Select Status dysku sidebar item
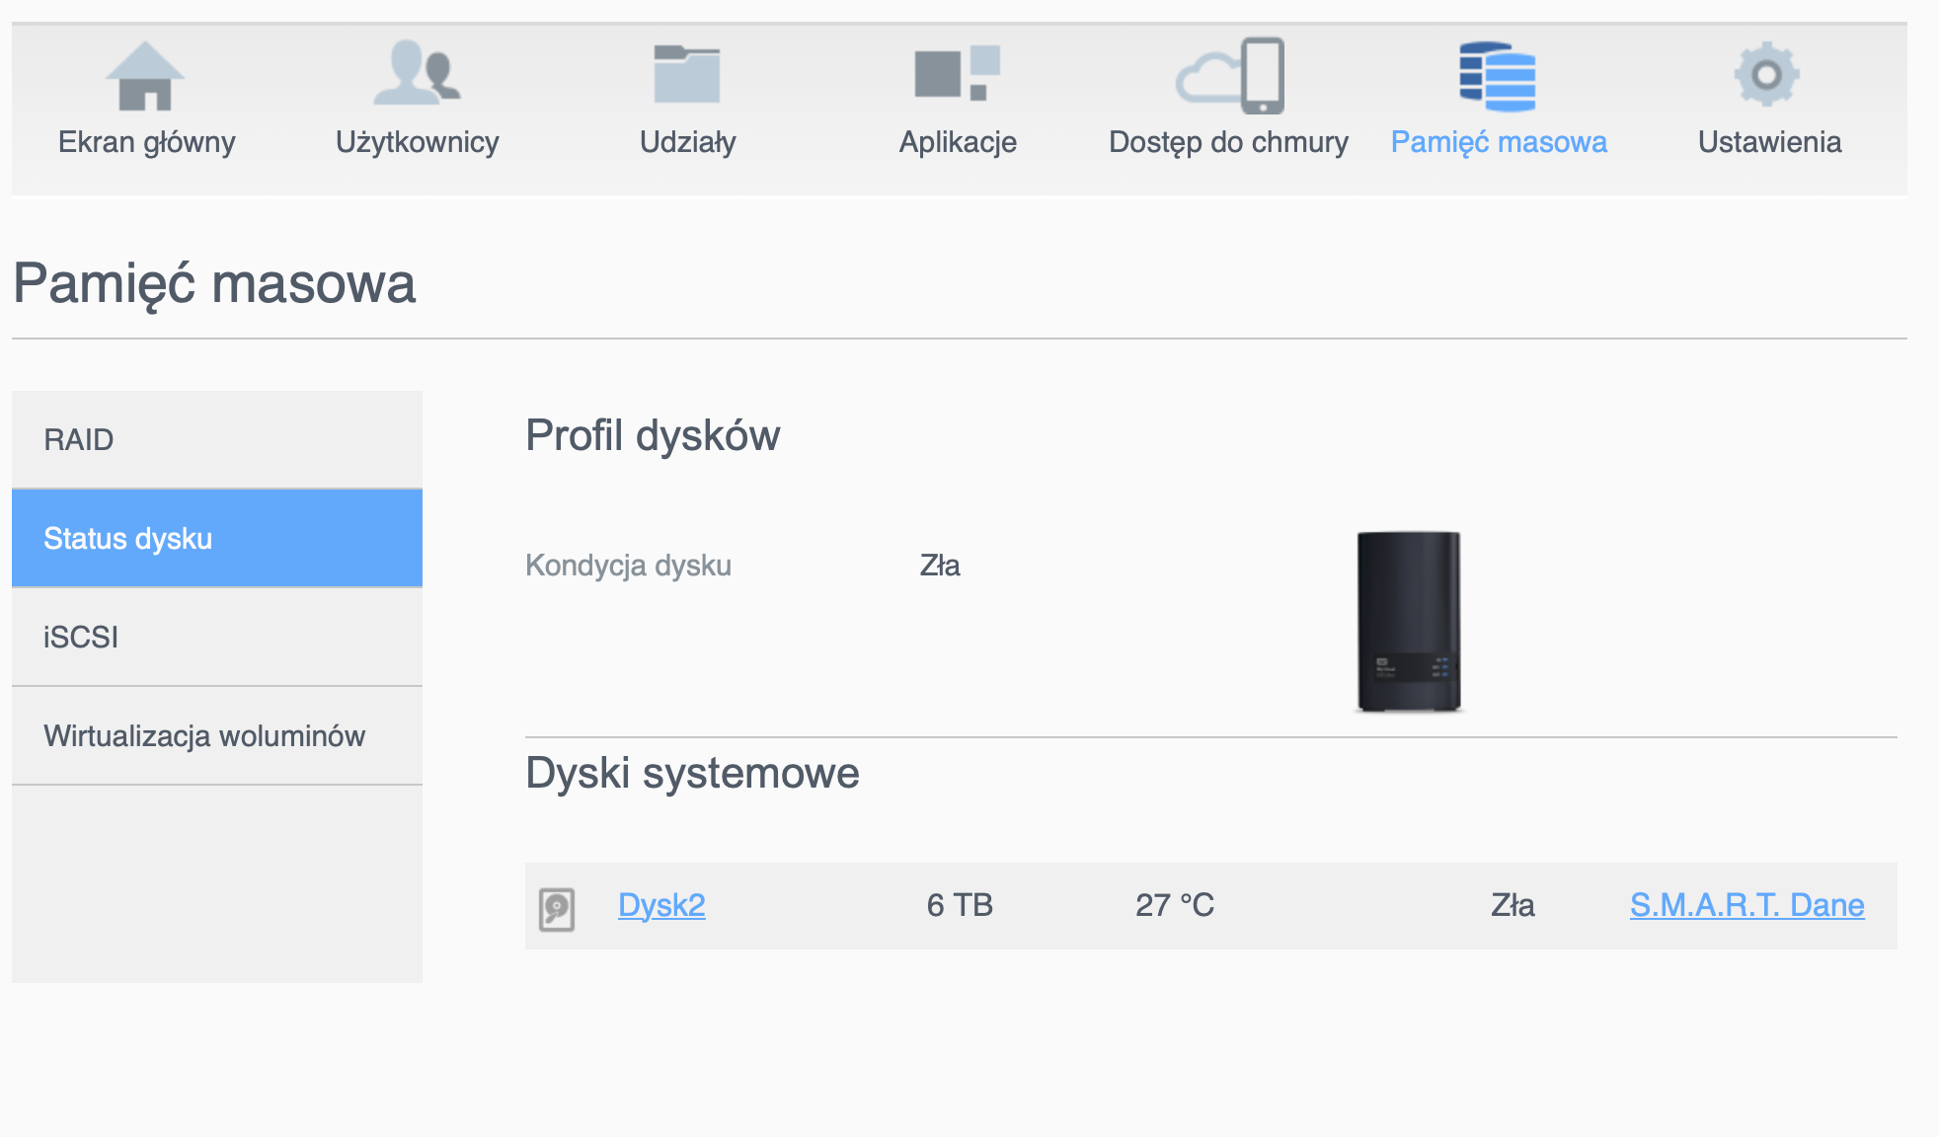The width and height of the screenshot is (1939, 1137). [x=217, y=538]
